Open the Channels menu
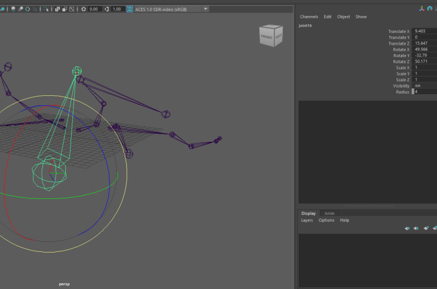The image size is (437, 289). click(309, 16)
